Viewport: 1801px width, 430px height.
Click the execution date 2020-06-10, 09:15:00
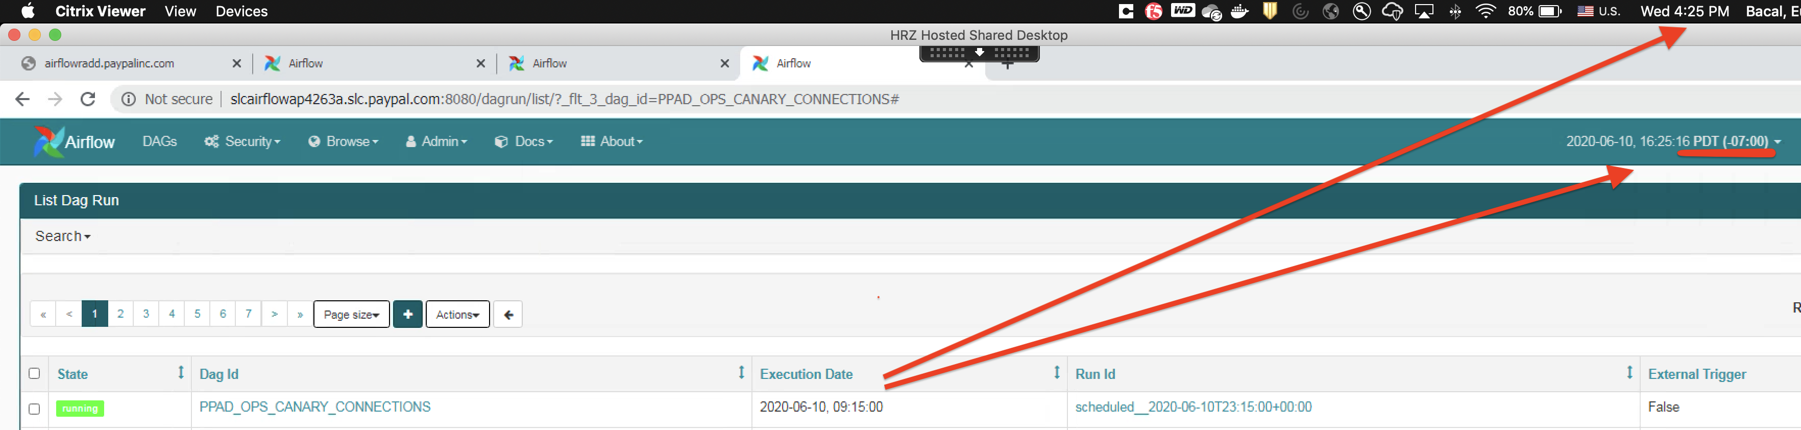point(821,407)
